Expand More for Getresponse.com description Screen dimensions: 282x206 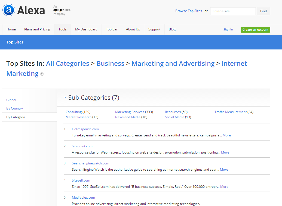coord(226,135)
